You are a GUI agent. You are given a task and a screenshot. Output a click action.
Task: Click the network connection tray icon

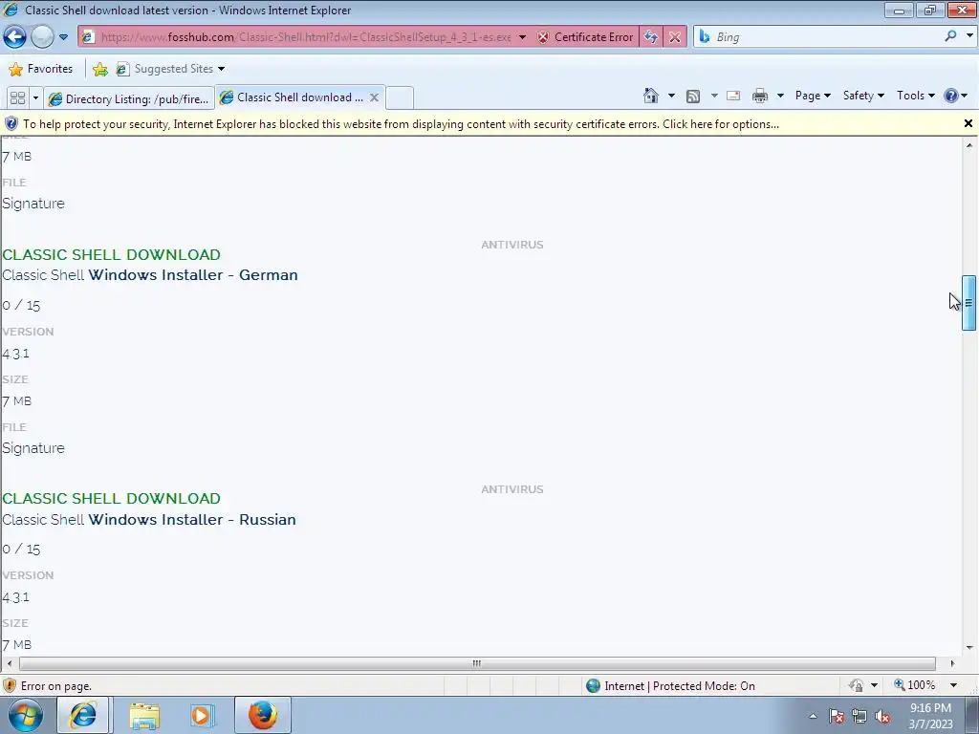(x=859, y=716)
